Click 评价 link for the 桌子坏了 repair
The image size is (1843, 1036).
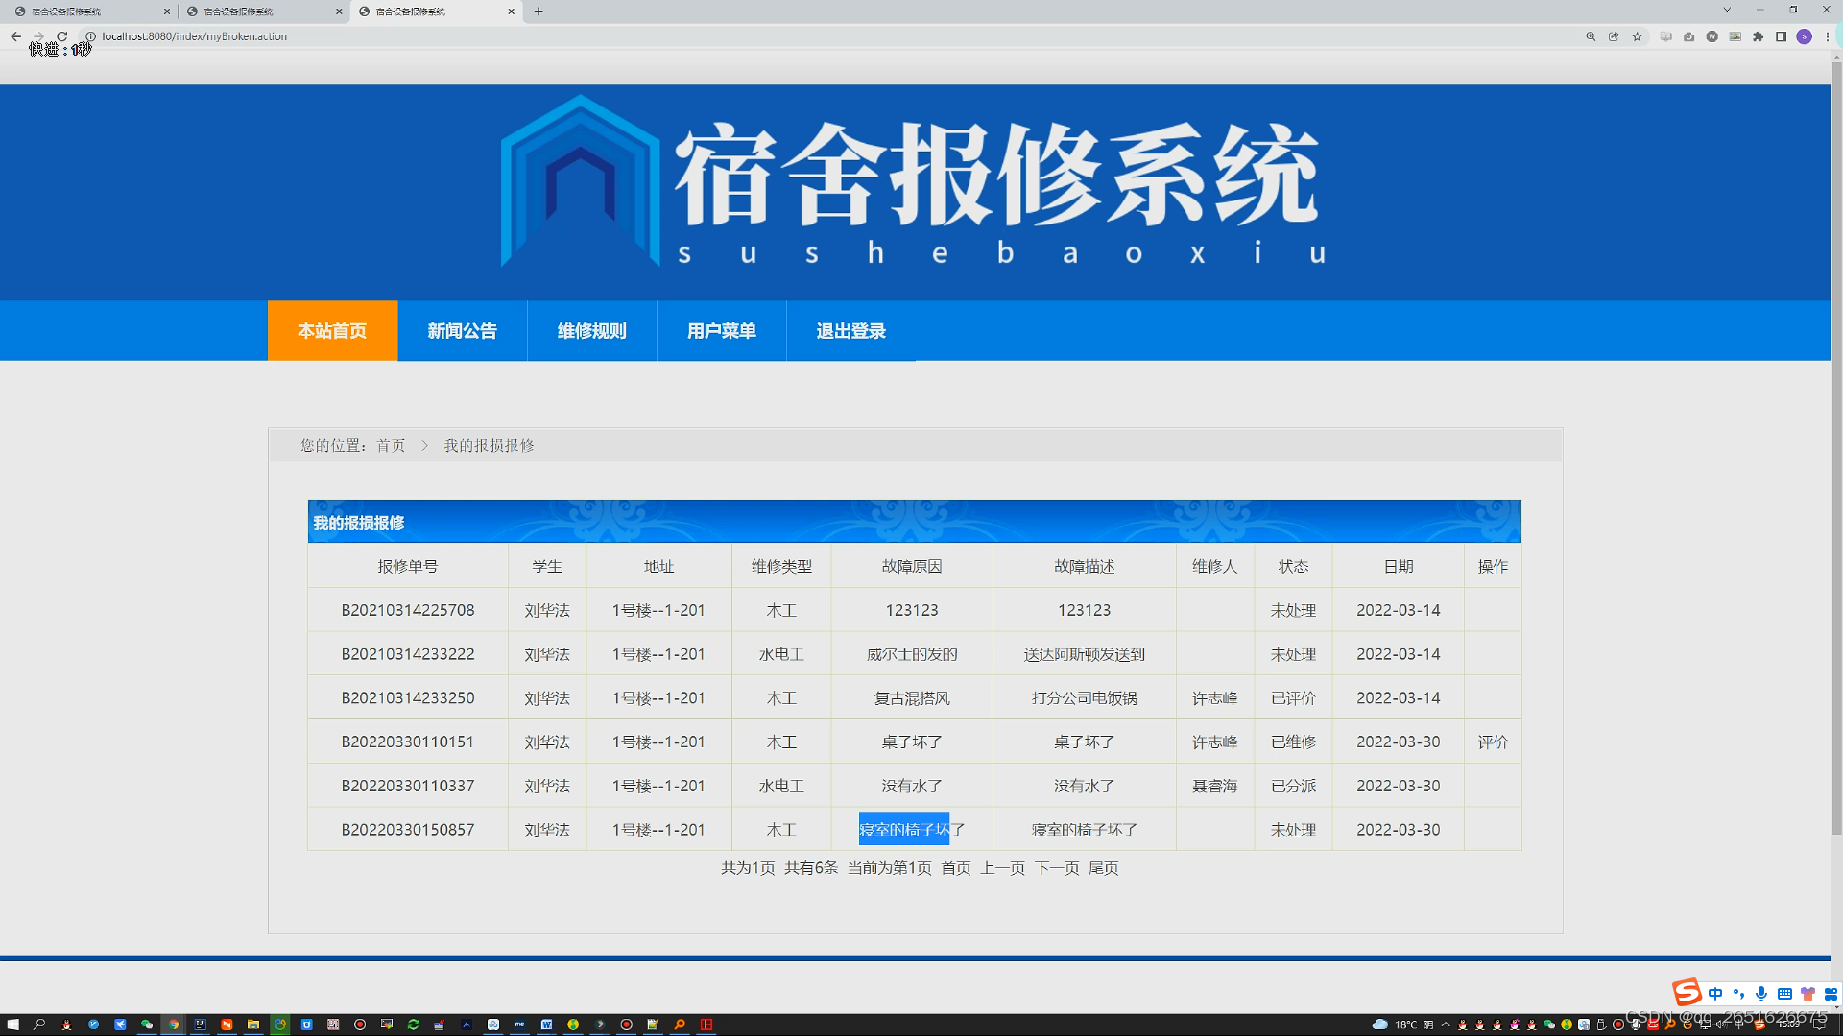(1492, 742)
